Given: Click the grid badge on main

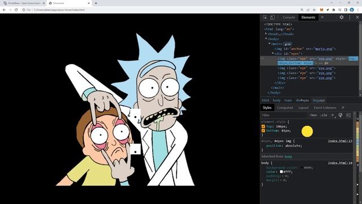Looking at the screenshot, I should click(x=288, y=44).
